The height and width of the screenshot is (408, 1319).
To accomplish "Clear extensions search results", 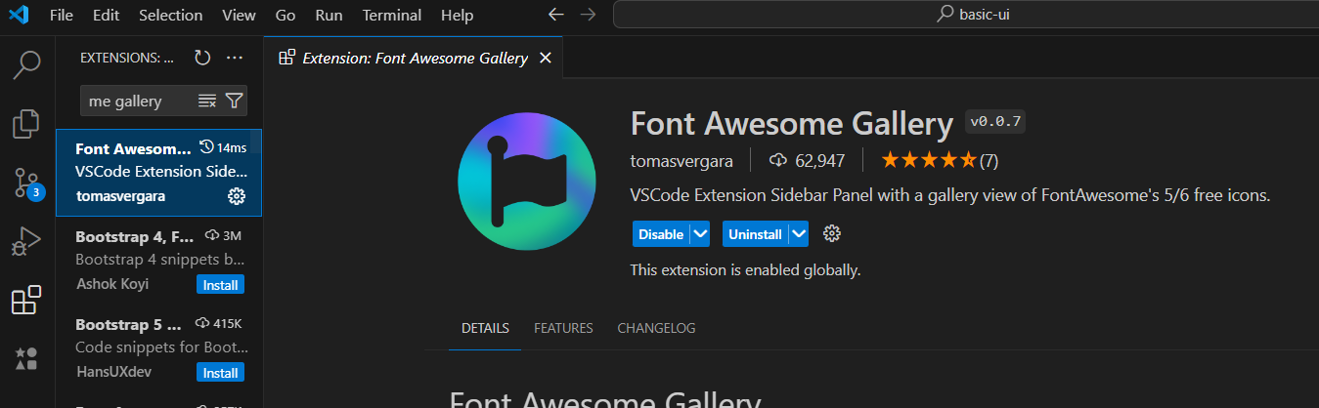I will [x=207, y=101].
